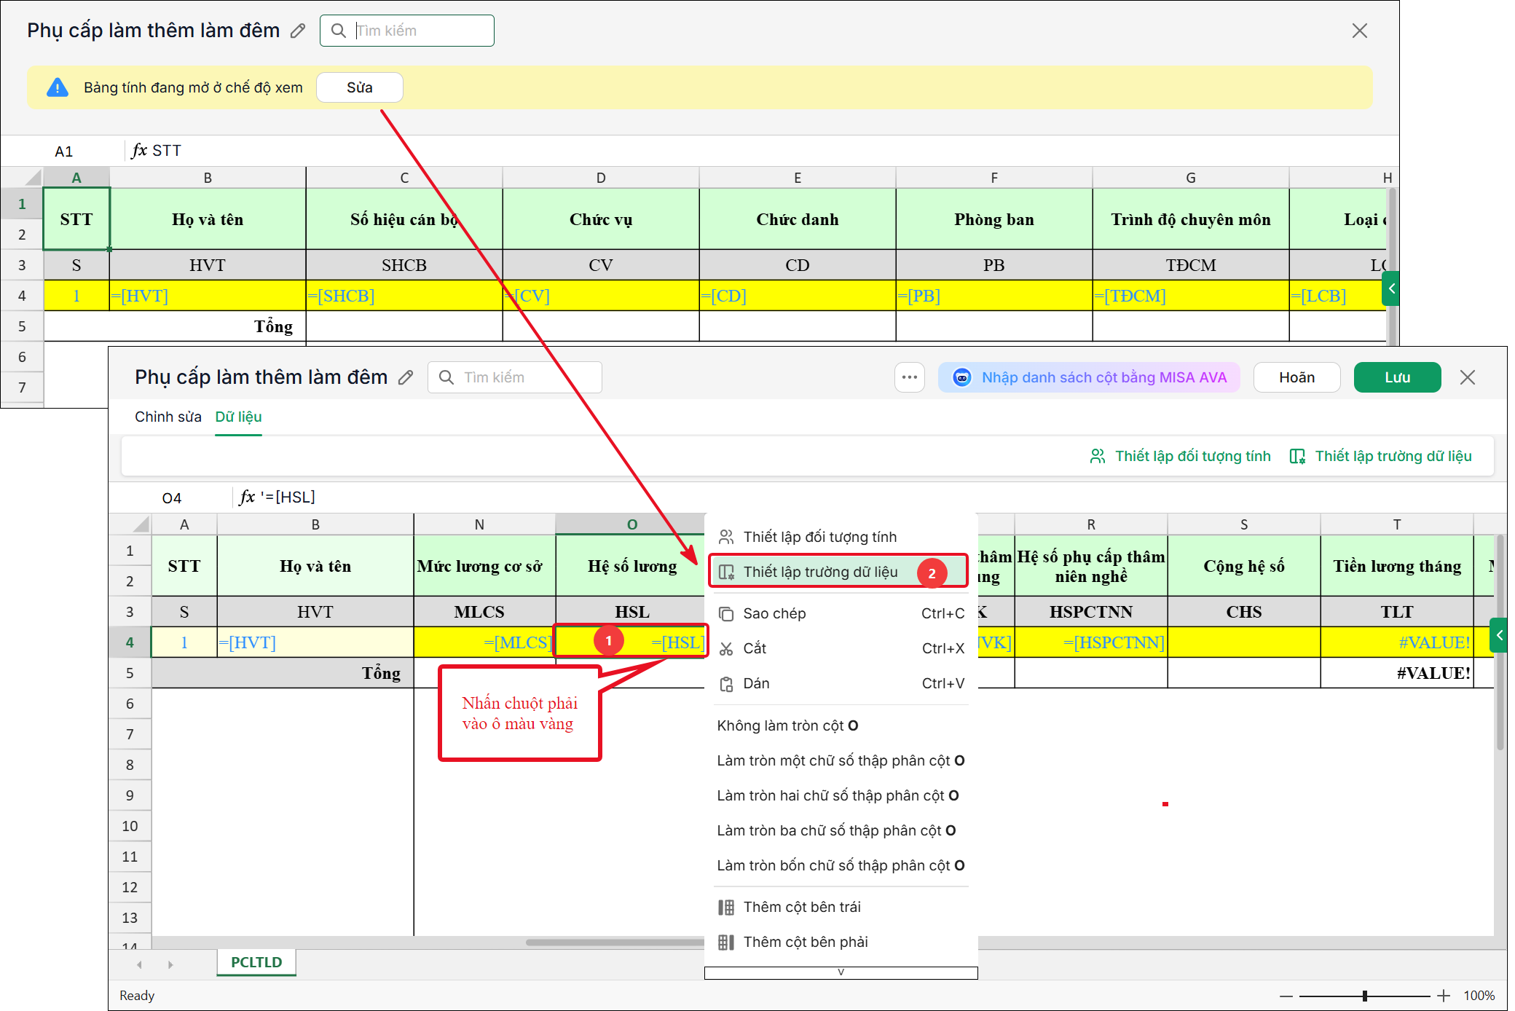1515x1011 pixels.
Task: Expand the green side panel arrow in upper sheet
Action: [1391, 288]
